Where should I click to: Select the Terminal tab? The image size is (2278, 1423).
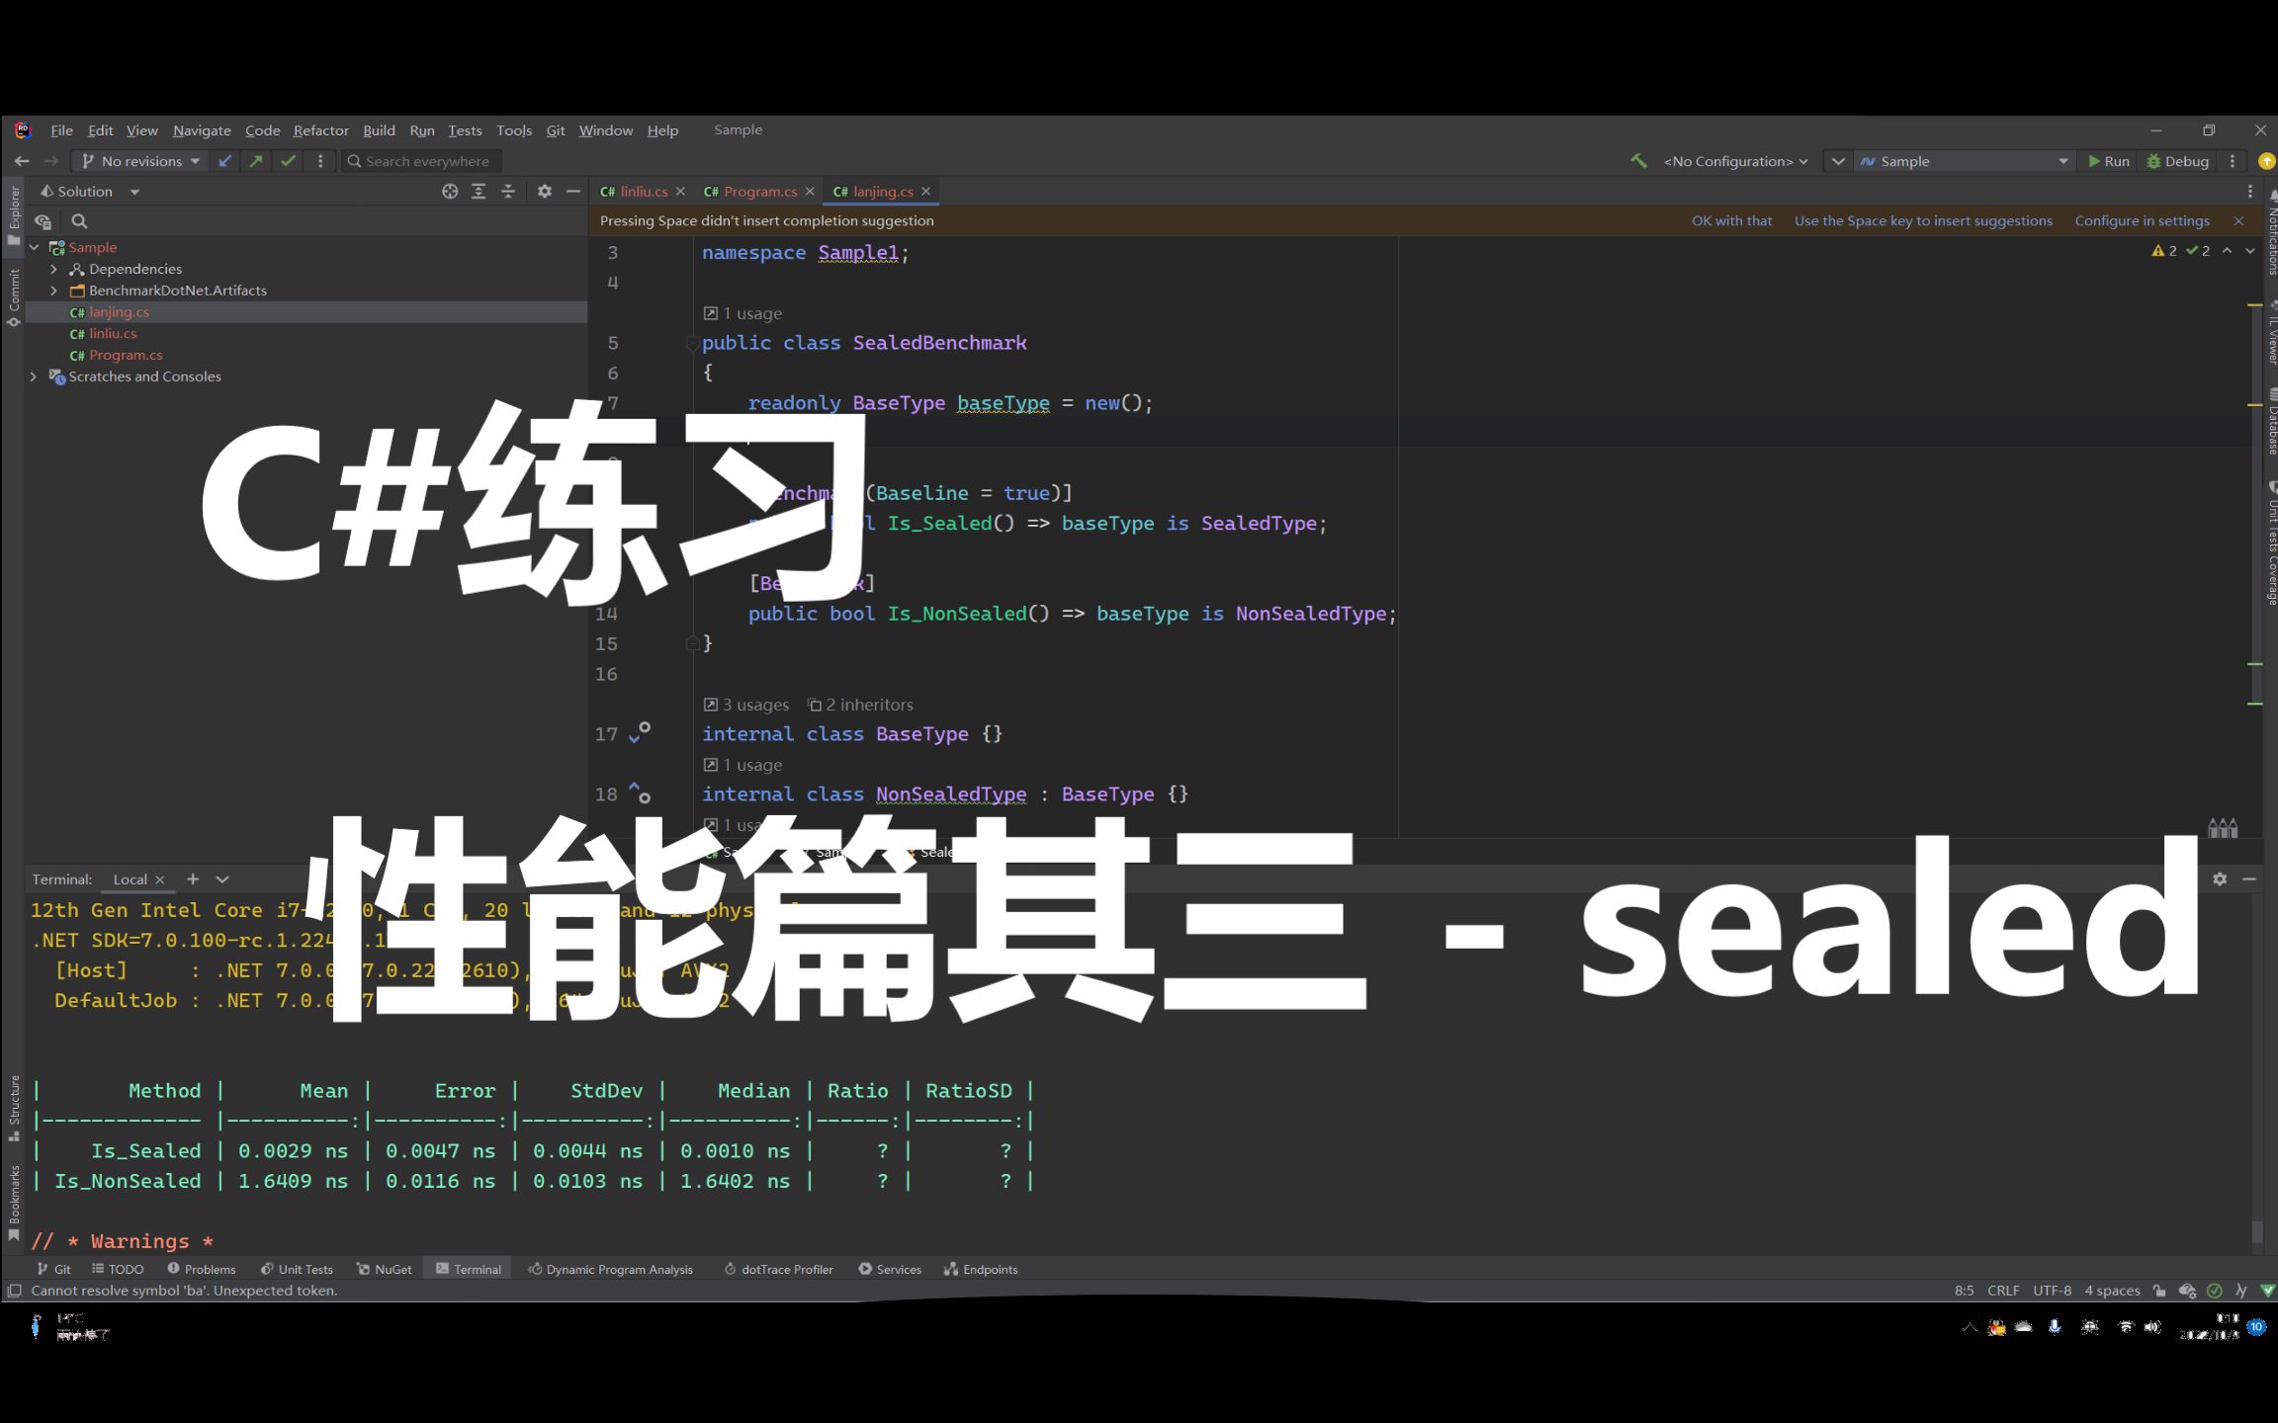tap(476, 1267)
